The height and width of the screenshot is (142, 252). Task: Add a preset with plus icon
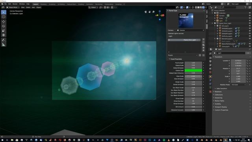click(200, 55)
